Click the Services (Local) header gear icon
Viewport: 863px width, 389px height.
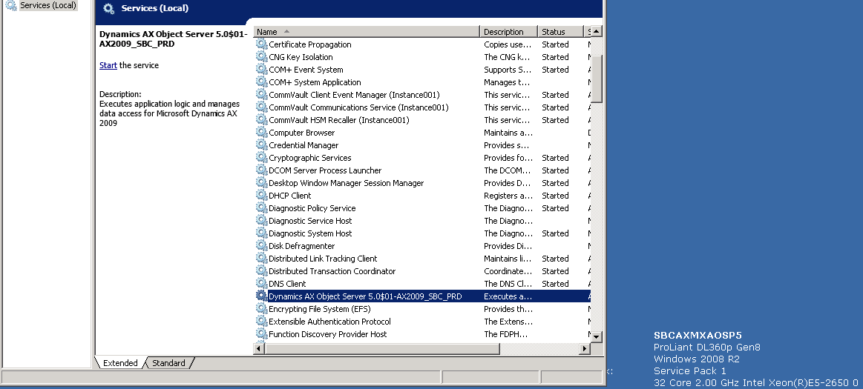tap(109, 8)
